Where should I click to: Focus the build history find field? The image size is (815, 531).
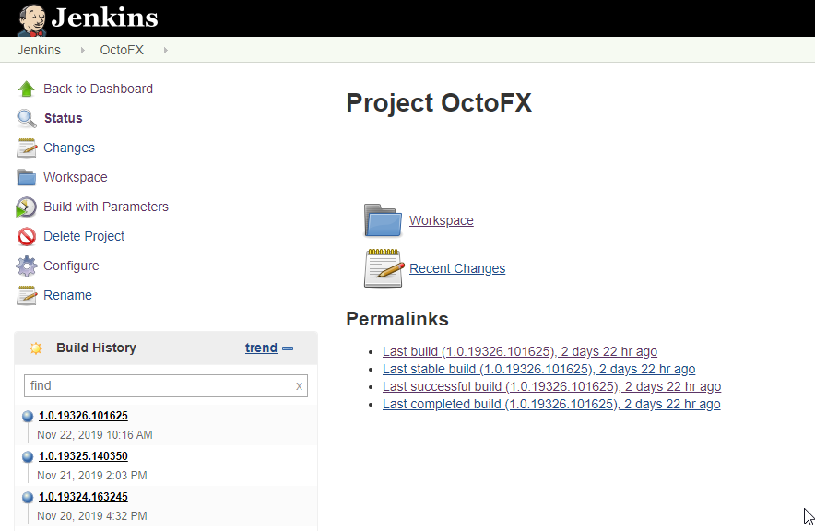165,386
